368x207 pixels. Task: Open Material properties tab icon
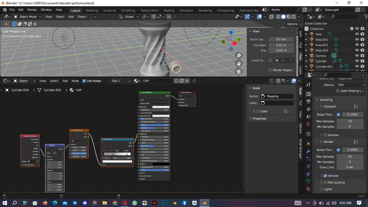click(x=308, y=189)
